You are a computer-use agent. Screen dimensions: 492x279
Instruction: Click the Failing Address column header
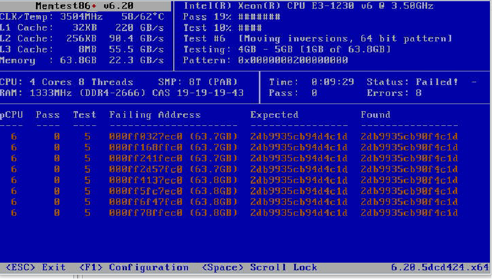click(x=155, y=115)
